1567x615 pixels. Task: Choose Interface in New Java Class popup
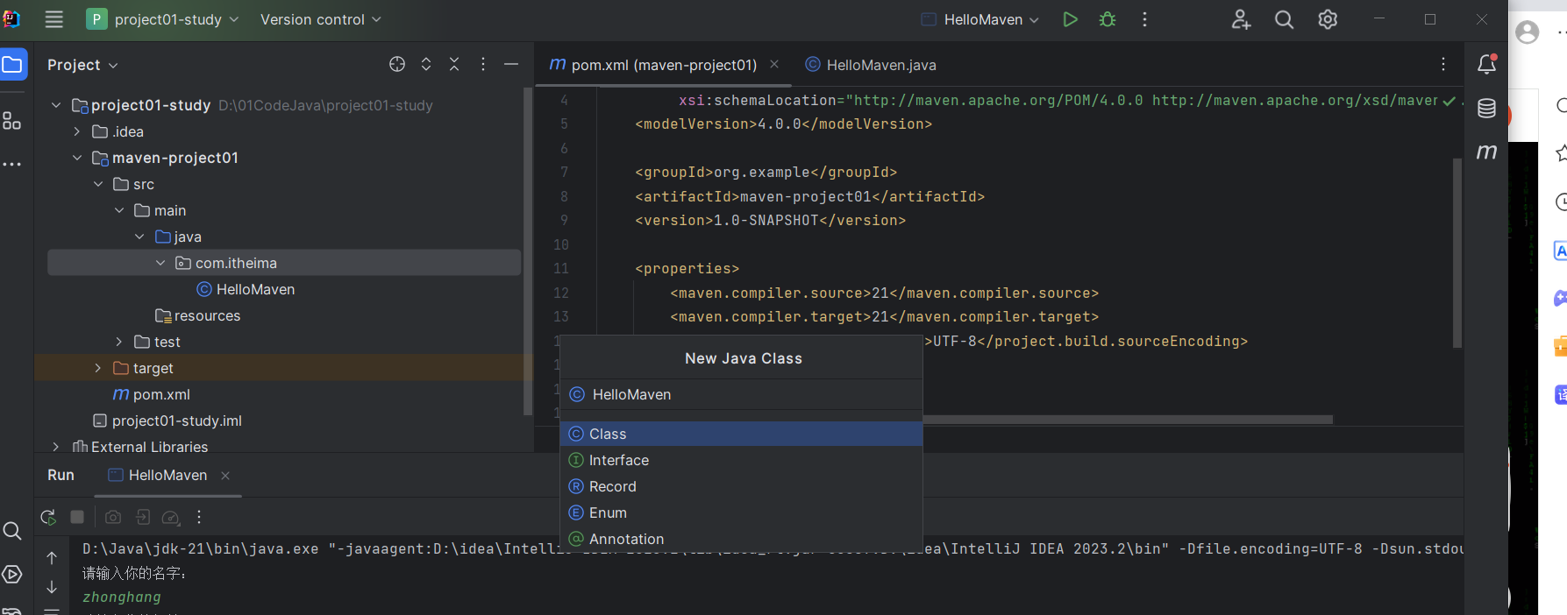[742, 460]
